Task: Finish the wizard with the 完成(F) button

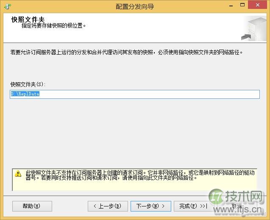Action: (x=193, y=206)
